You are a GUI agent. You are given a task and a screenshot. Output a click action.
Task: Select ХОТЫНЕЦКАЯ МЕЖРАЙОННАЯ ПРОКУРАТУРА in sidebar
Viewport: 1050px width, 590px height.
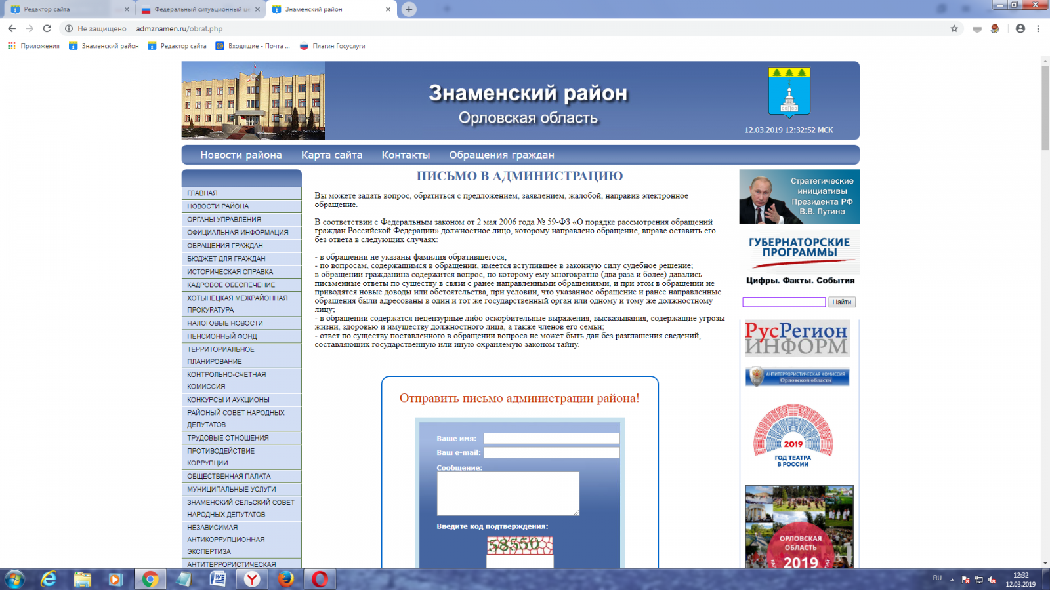coord(241,304)
